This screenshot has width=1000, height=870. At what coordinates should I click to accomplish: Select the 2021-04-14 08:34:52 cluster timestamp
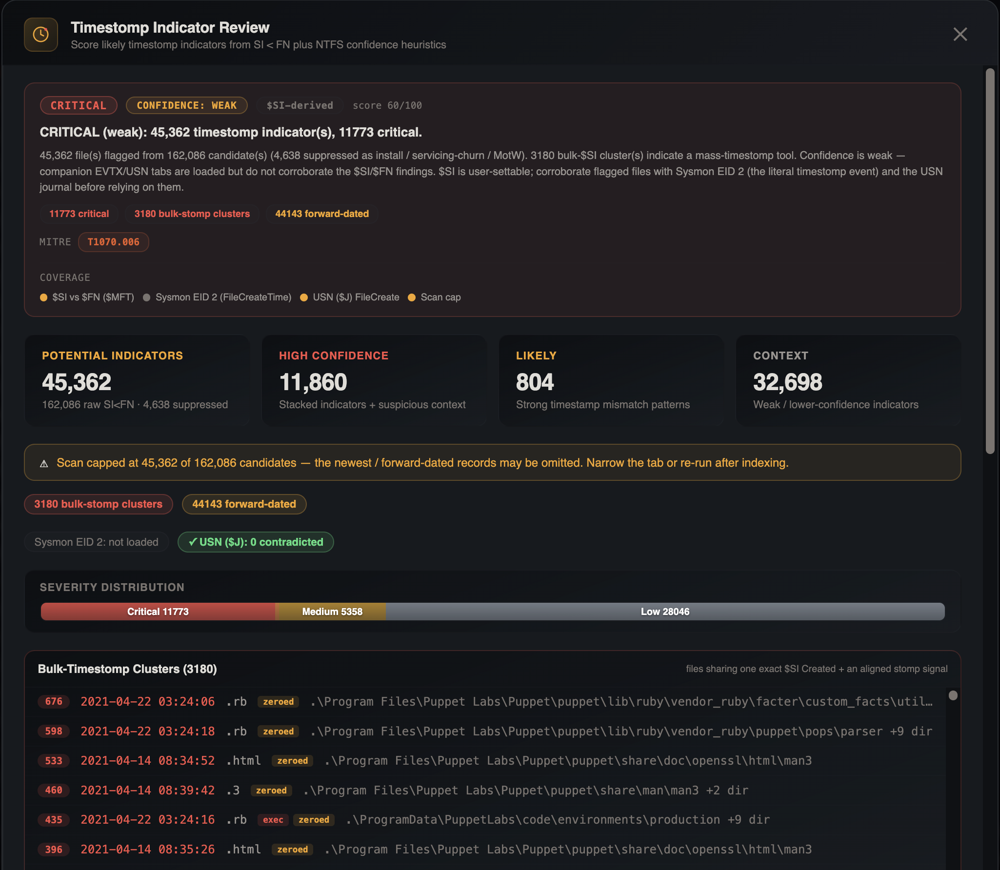(148, 761)
